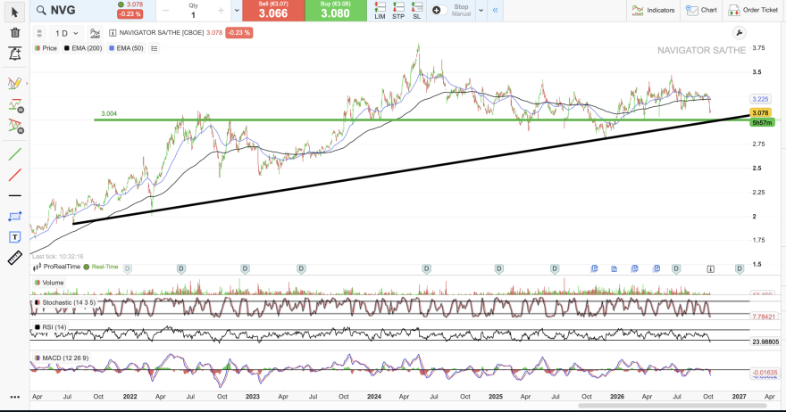
Task: Toggle the RSI (14) indicator label
Action: point(50,327)
